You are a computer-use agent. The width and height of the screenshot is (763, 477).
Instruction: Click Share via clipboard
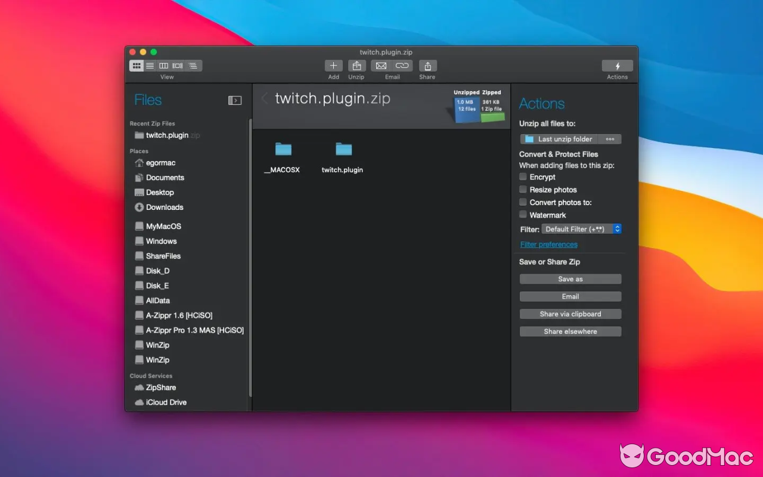coord(570,314)
